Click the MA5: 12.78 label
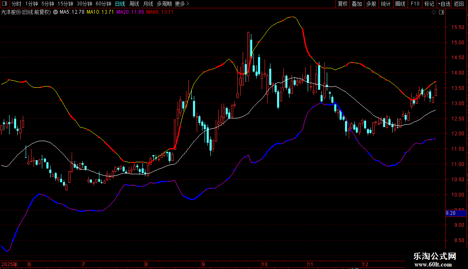 pos(72,12)
